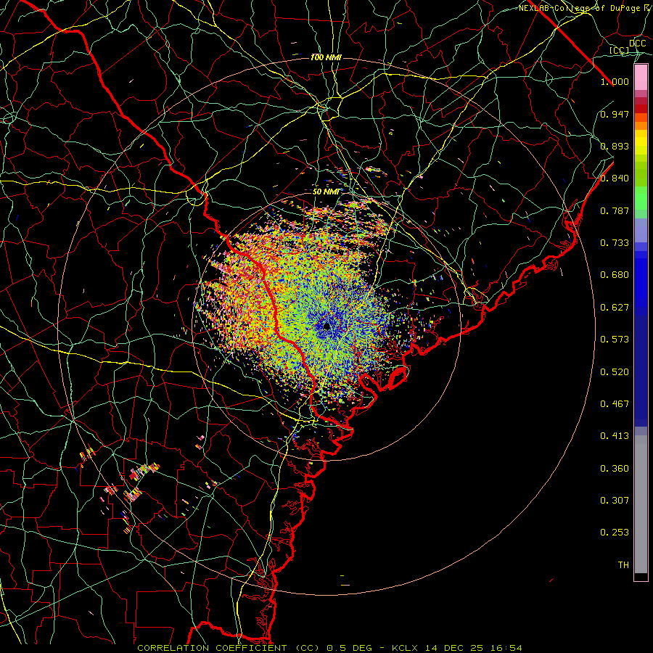Click the 0.627 scale value
653x653 pixels.
(615, 308)
